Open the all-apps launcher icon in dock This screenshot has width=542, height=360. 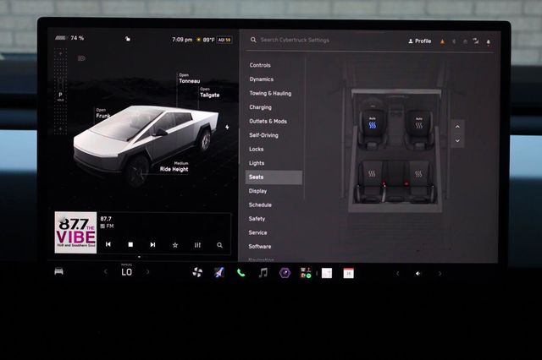pos(306,273)
